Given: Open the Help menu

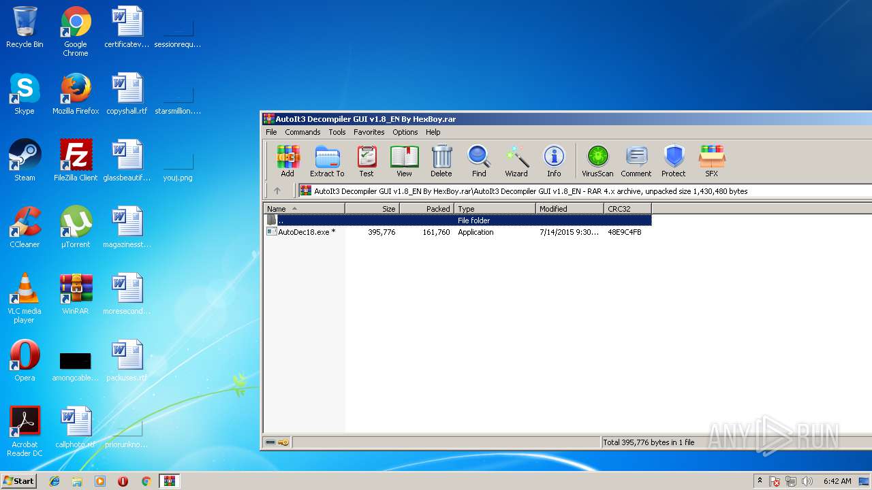Looking at the screenshot, I should [433, 132].
